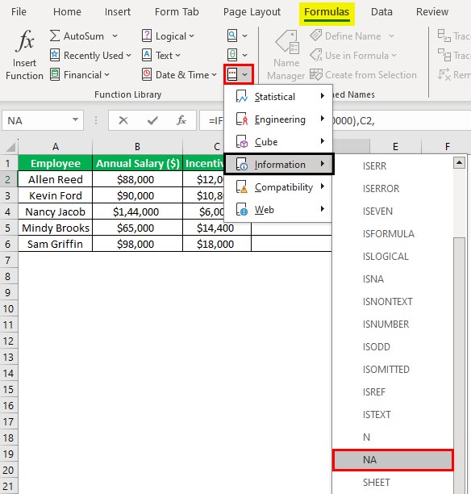
Task: Select the ISERROR function
Action: (x=393, y=188)
